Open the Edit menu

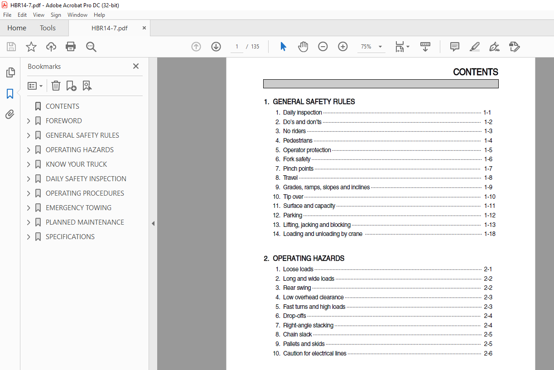click(x=22, y=15)
